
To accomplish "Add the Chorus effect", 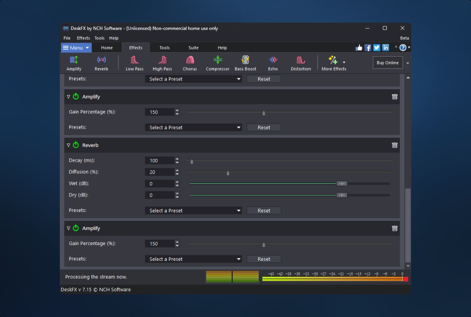I will [190, 63].
